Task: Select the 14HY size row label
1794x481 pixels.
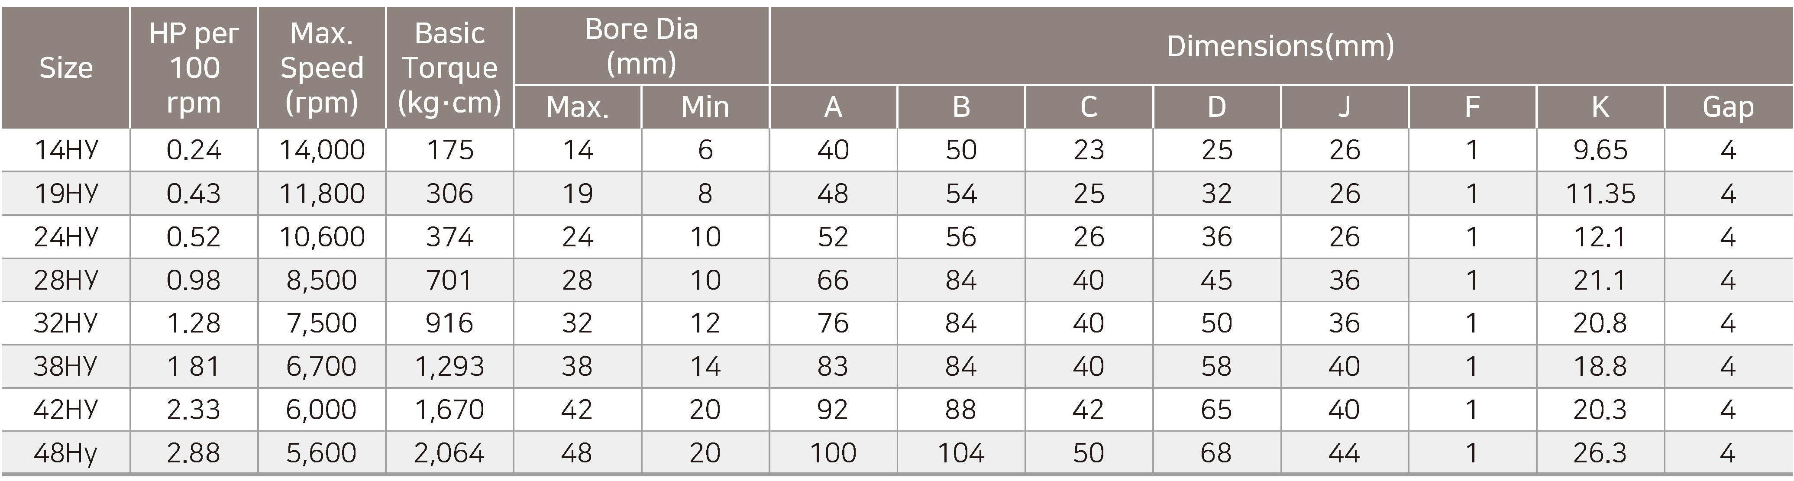Action: click(x=65, y=150)
